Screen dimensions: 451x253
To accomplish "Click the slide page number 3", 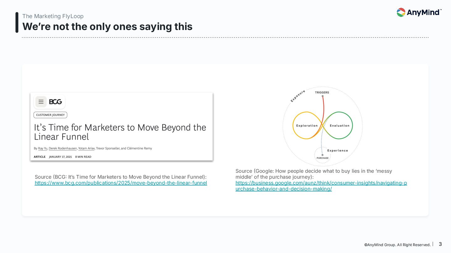I will point(440,244).
